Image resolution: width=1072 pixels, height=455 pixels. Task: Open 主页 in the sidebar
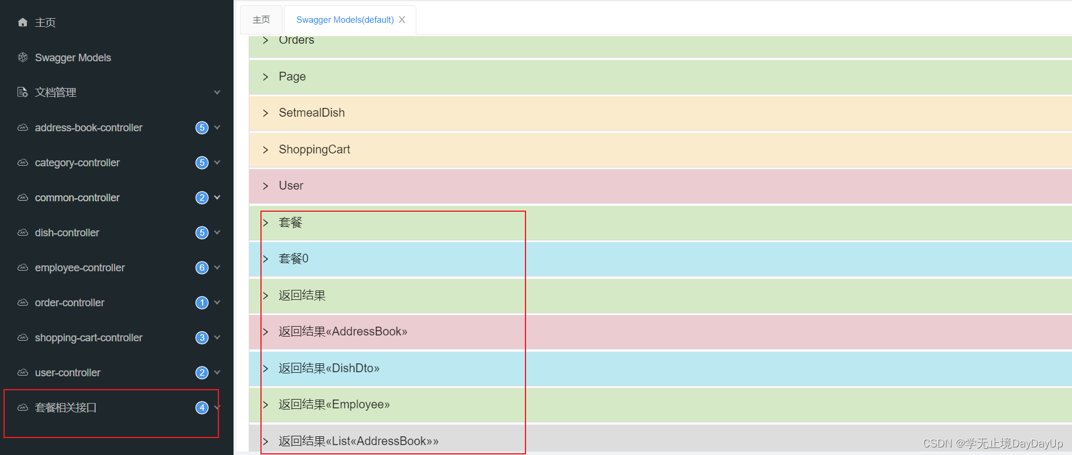(117, 22)
